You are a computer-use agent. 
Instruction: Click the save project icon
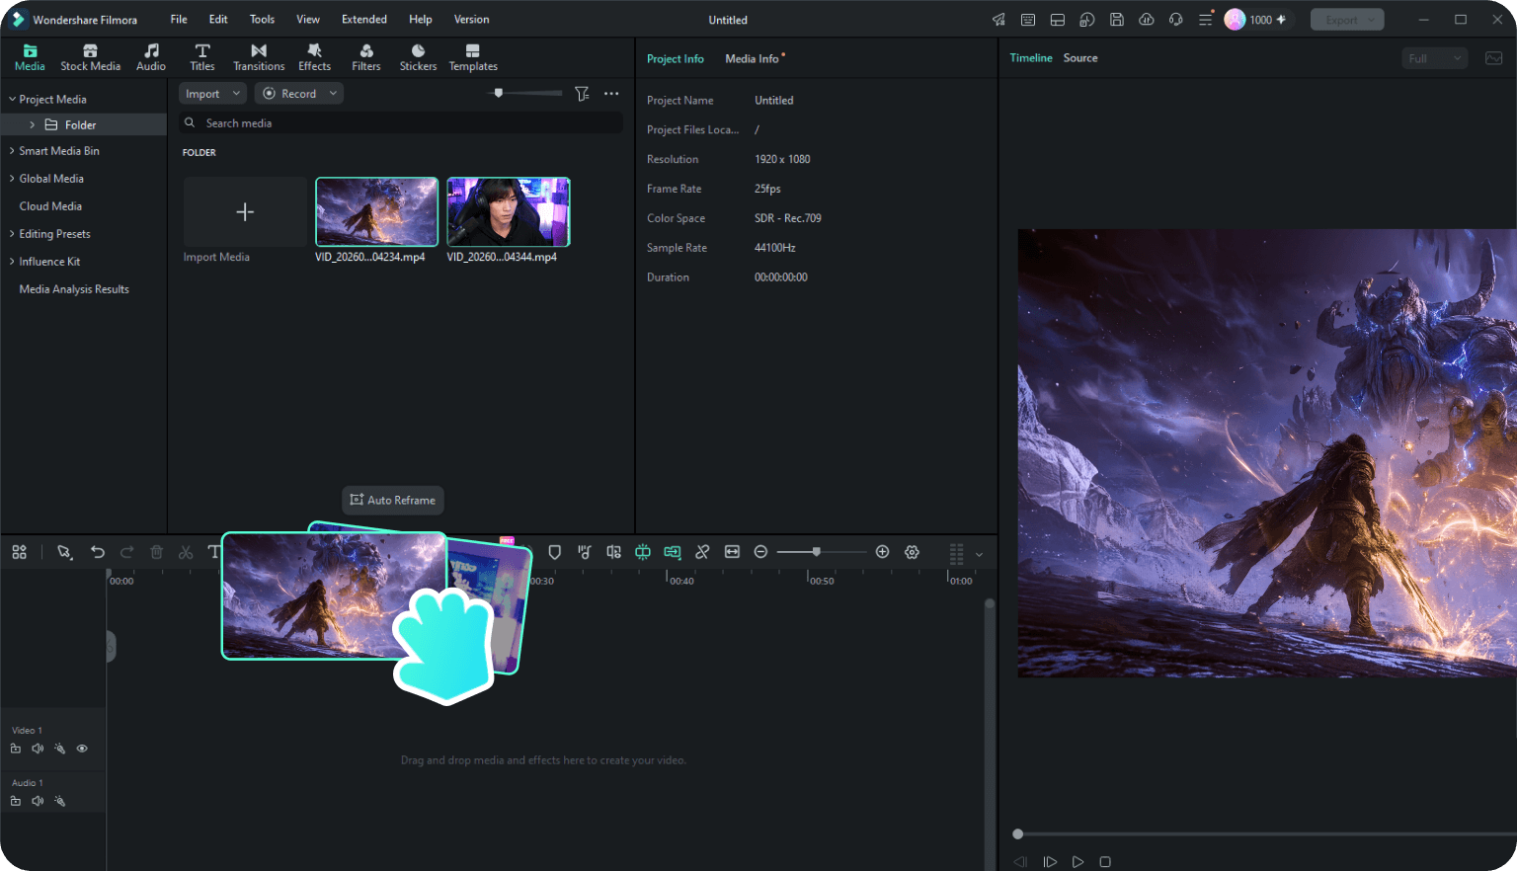1116,20
